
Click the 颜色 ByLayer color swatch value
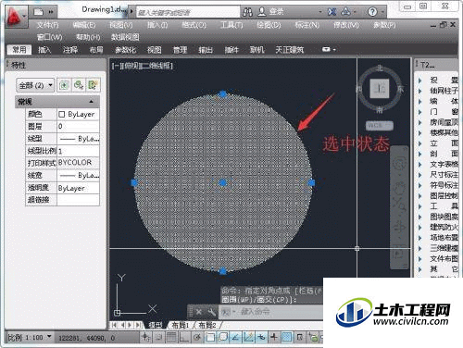78,114
